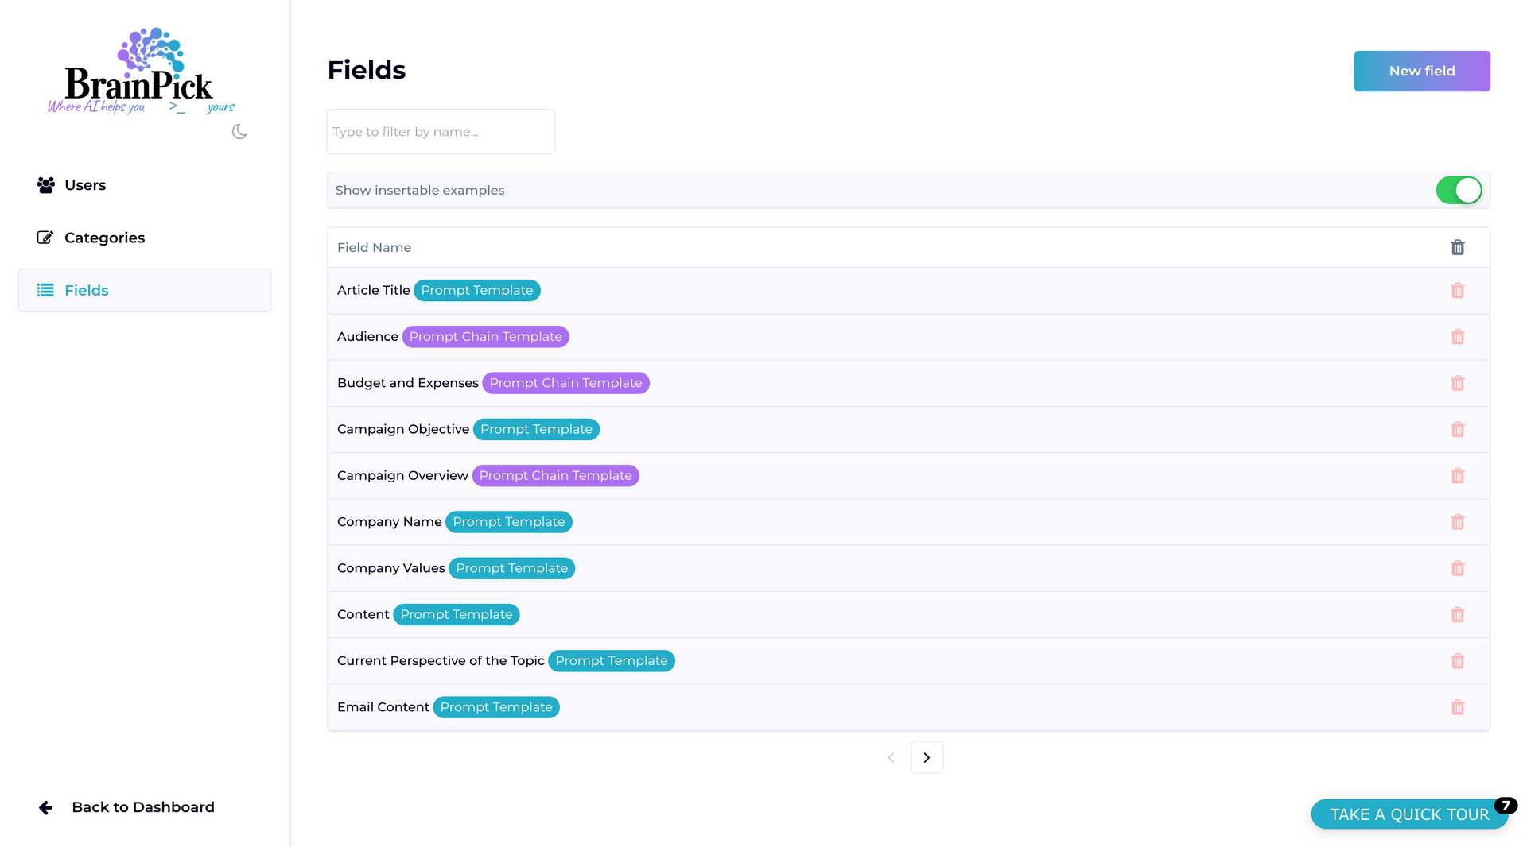
Task: Delete the Company Name field
Action: click(x=1457, y=522)
